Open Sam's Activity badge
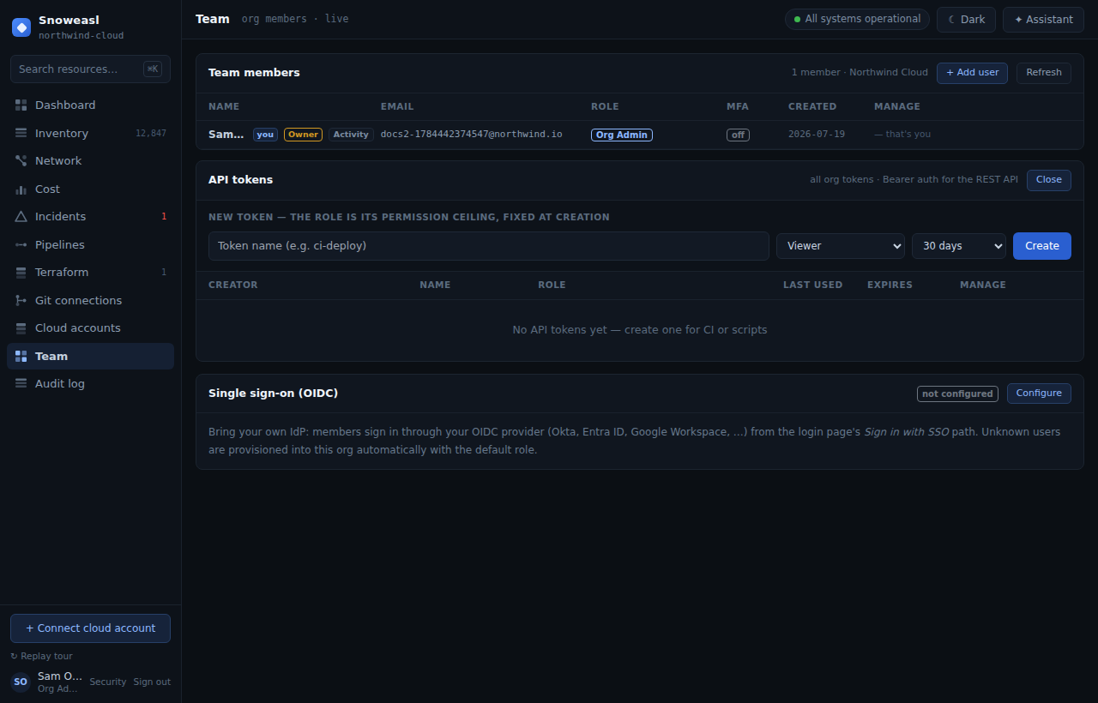Screen dimensions: 1098x703 (351, 135)
